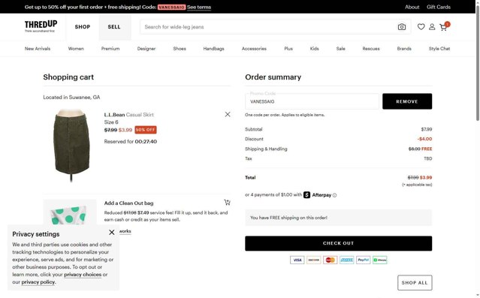Close the Privacy settings popup
Image resolution: width=480 pixels, height=298 pixels.
[112, 232]
